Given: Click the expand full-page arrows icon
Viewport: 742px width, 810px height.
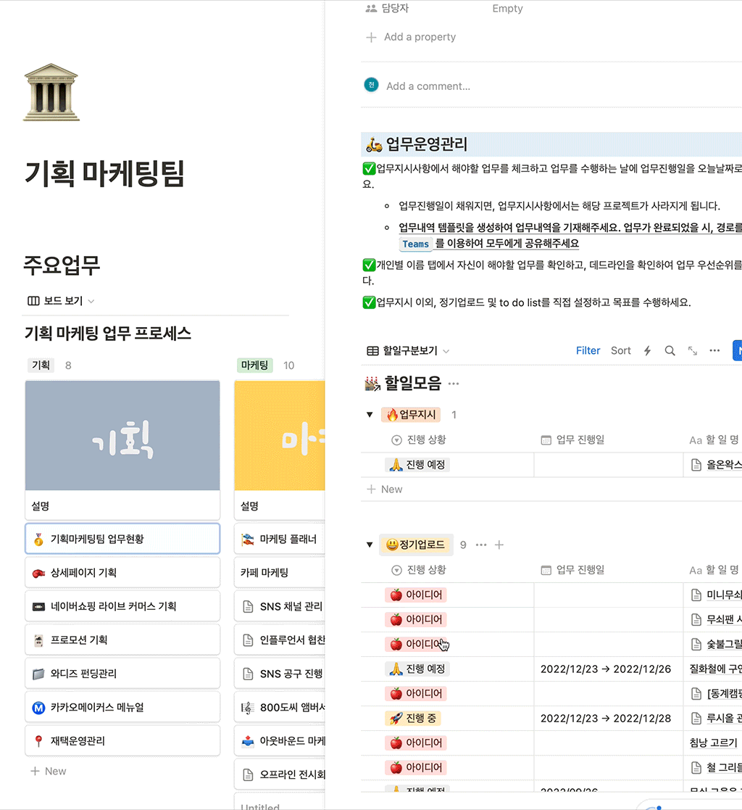Looking at the screenshot, I should 693,351.
